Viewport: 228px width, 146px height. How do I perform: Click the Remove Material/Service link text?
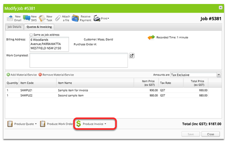58,75
